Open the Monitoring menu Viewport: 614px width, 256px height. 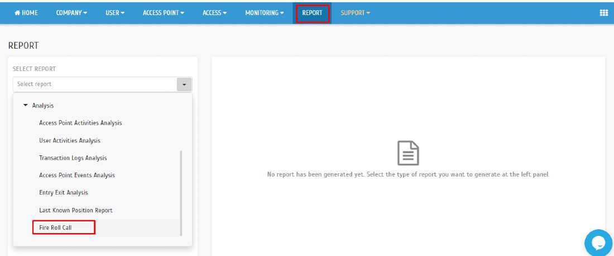[265, 13]
